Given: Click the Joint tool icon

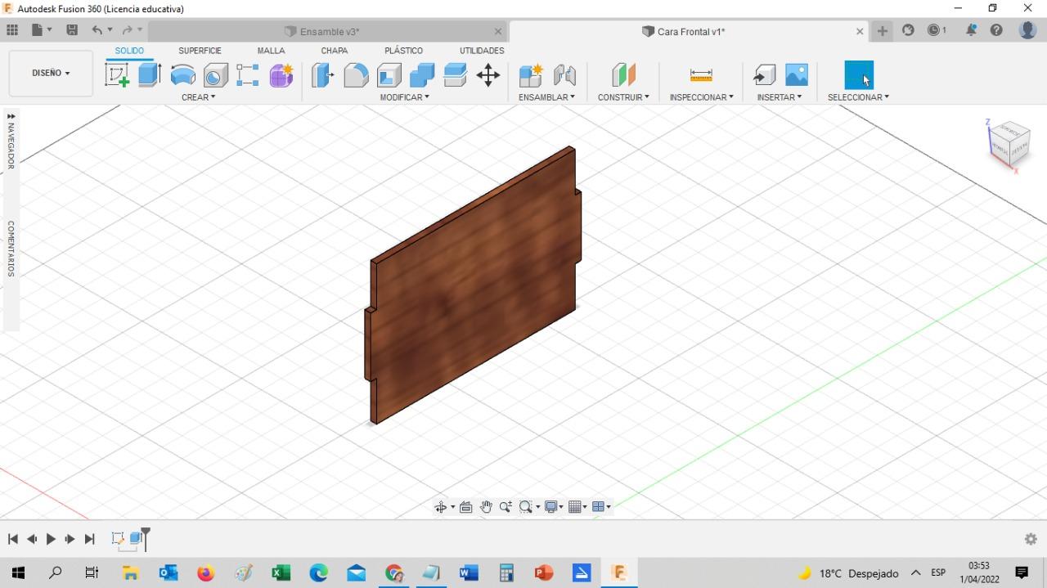Looking at the screenshot, I should (564, 75).
